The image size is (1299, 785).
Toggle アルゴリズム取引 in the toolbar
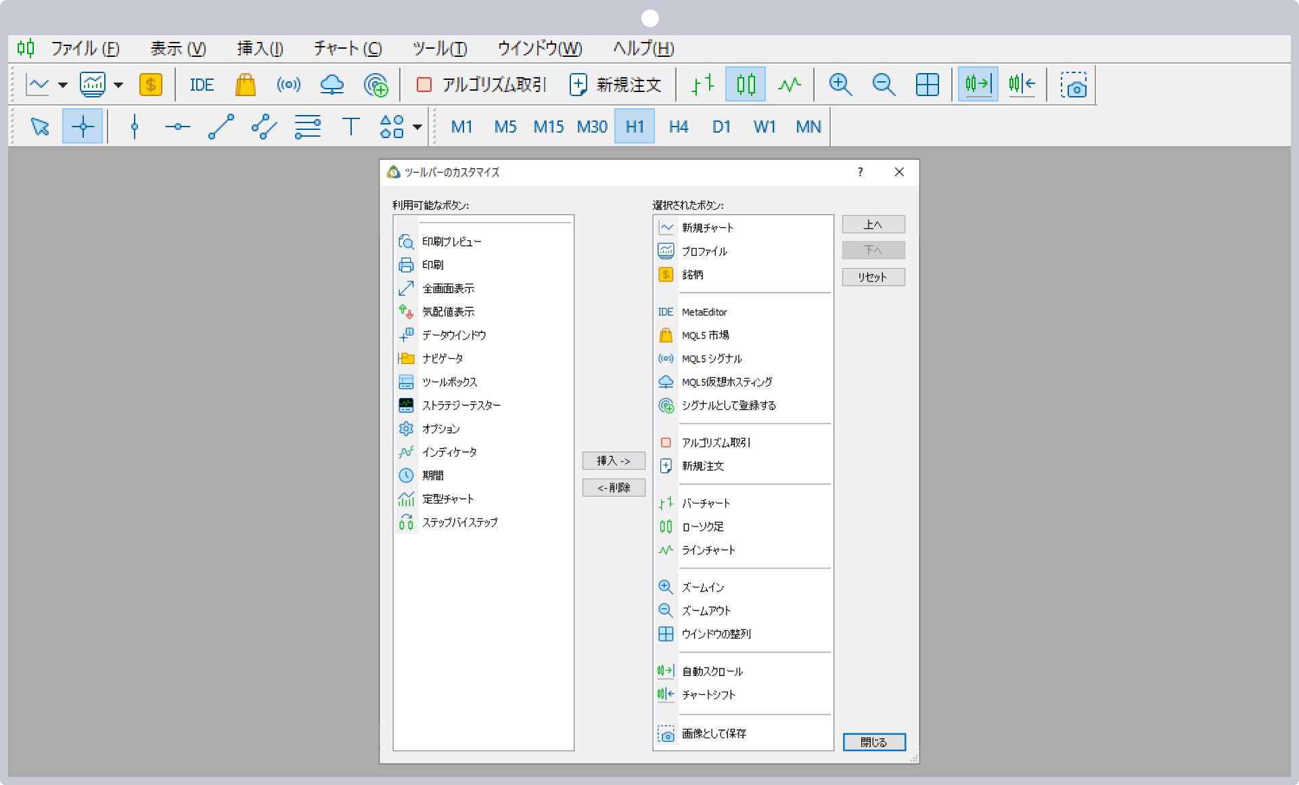[x=481, y=85]
